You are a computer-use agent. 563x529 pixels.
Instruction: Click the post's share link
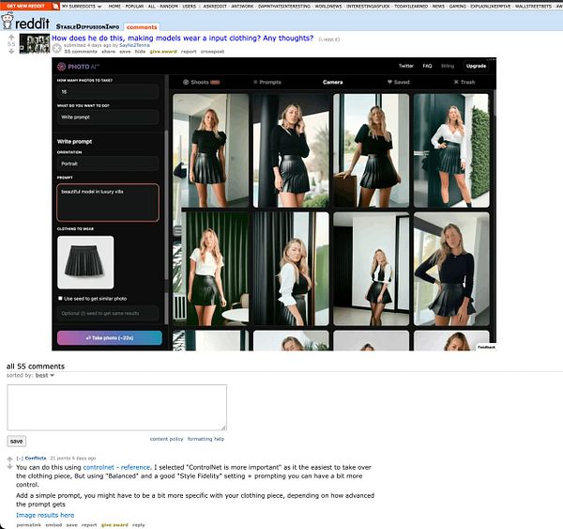pos(109,52)
